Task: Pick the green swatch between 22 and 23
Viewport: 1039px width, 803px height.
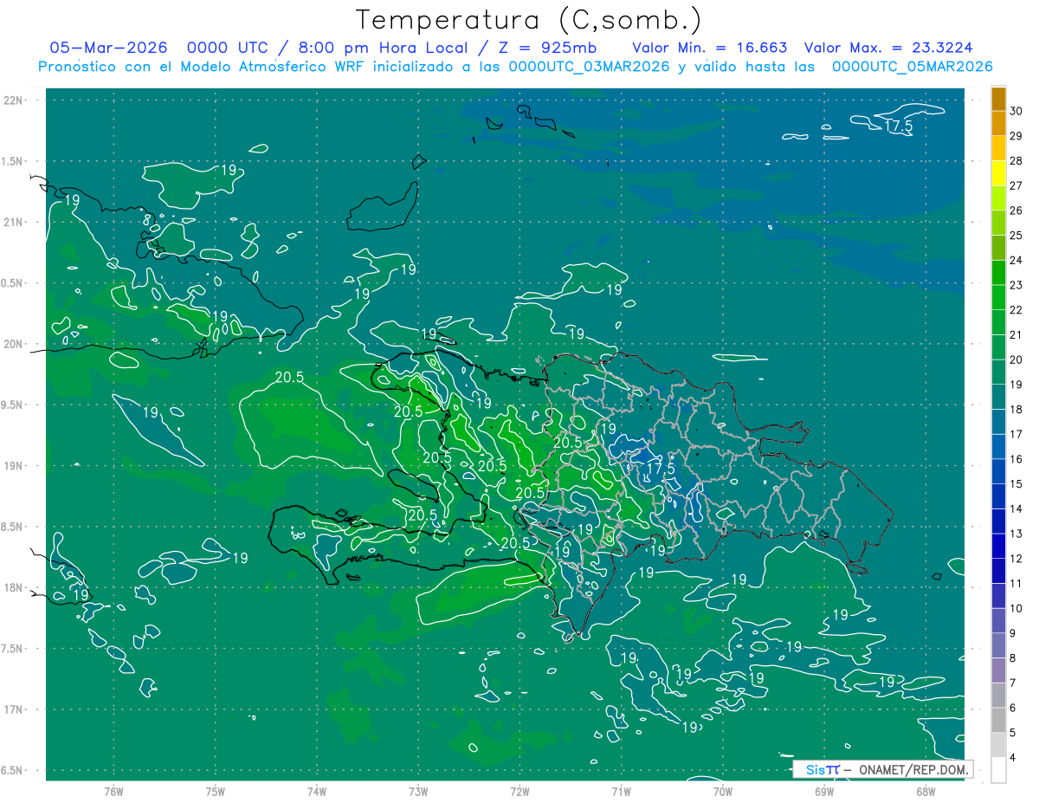Action: pyautogui.click(x=998, y=297)
